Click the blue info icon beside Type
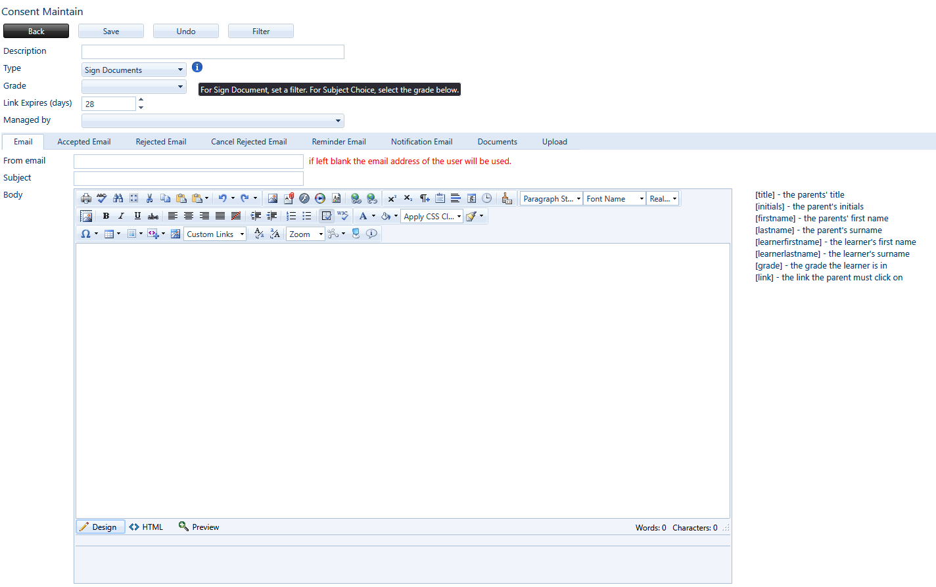This screenshot has height=587, width=936. [x=197, y=67]
